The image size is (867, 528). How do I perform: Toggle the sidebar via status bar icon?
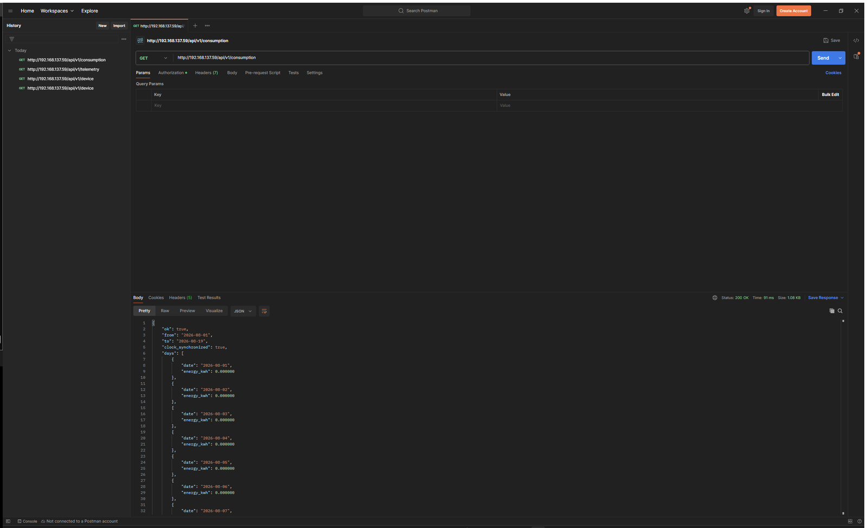coord(8,521)
